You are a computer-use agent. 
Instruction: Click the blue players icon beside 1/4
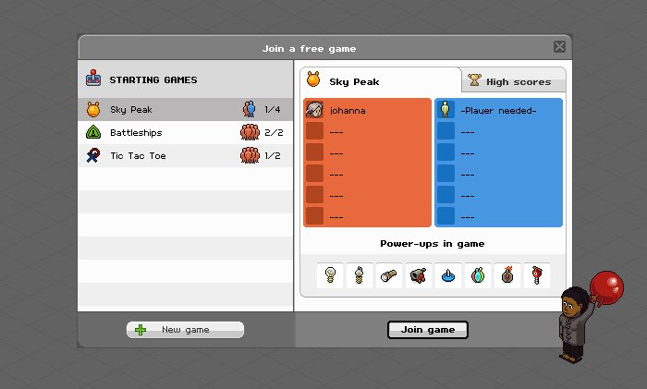tap(250, 109)
